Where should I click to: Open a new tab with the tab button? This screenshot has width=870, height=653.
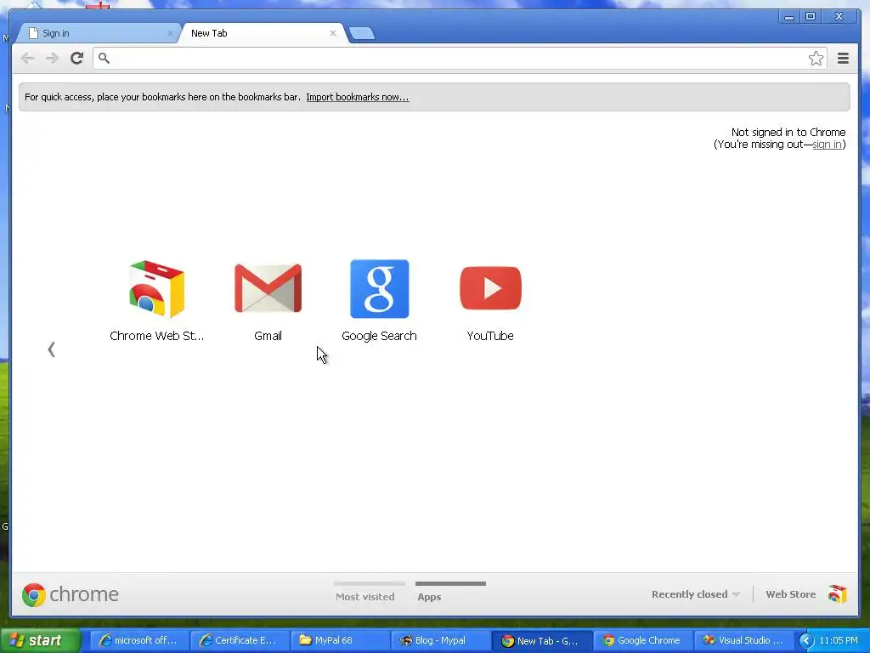click(362, 33)
